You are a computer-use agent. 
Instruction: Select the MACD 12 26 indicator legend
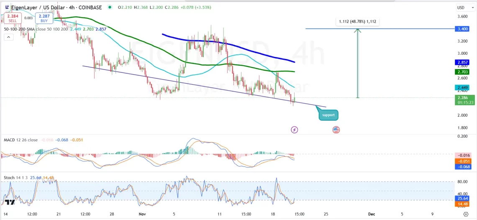click(x=21, y=140)
